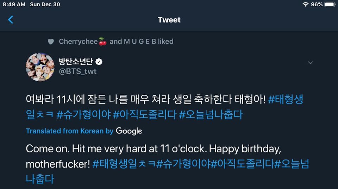Click the heart liked icon
The image size is (338, 189).
pyautogui.click(x=51, y=42)
